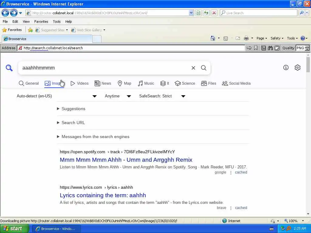311x233 pixels.
Task: Click the IE Refresh button
Action: click(206, 13)
